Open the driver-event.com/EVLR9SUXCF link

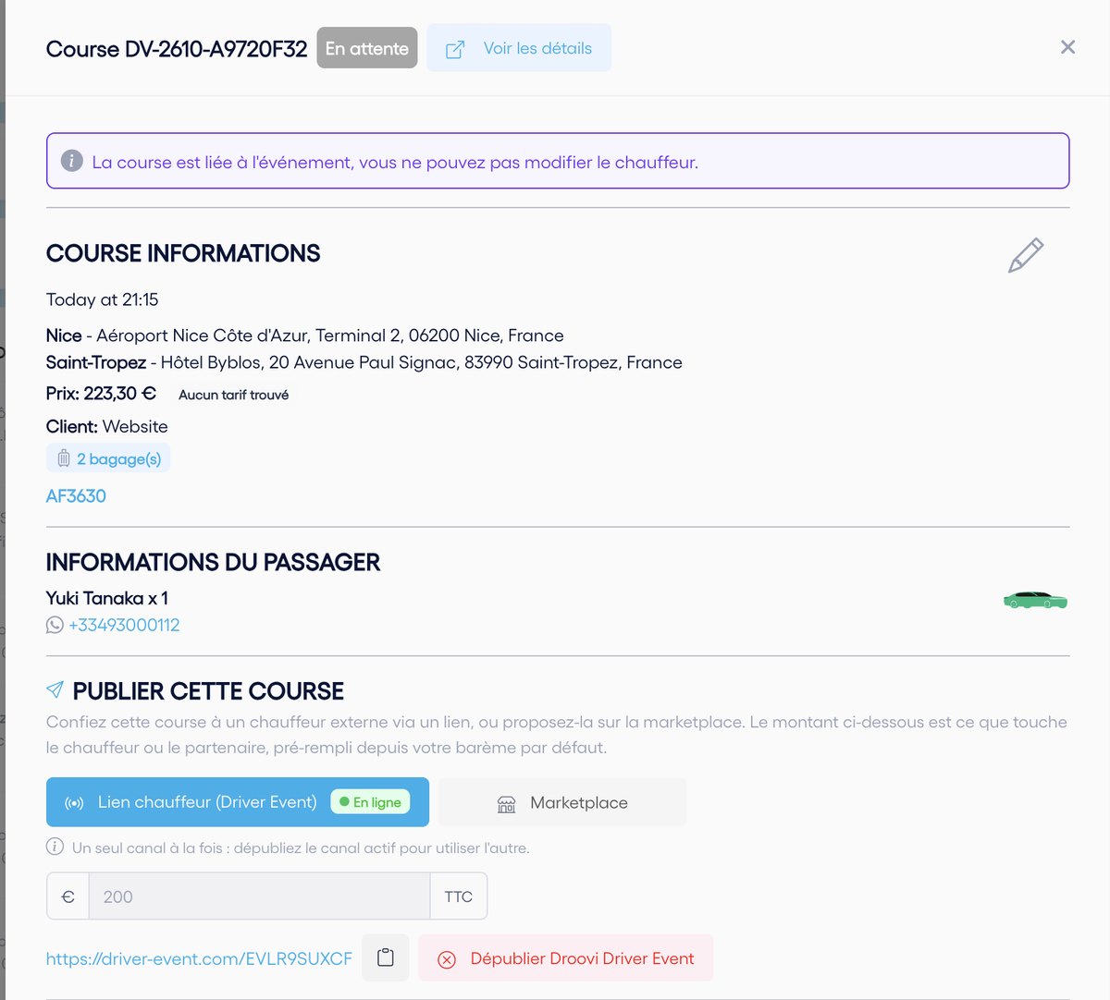199,959
